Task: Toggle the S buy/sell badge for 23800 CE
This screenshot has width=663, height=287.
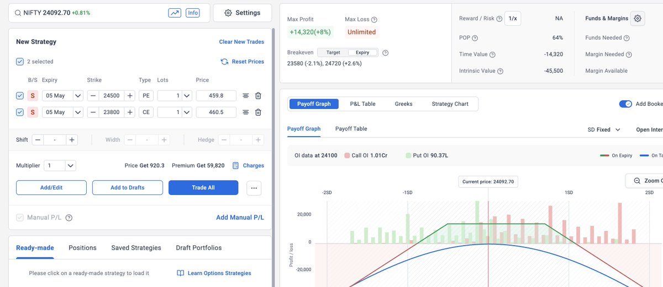Action: [33, 112]
